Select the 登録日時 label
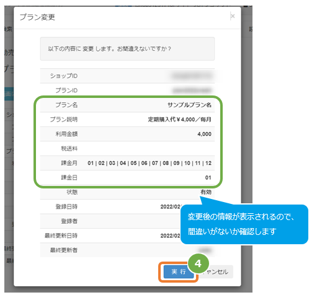Viewport: 317px width, 300px height. click(x=66, y=206)
